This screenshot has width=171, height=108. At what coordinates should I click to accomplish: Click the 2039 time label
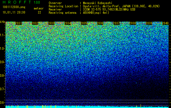tap(149, 23)
